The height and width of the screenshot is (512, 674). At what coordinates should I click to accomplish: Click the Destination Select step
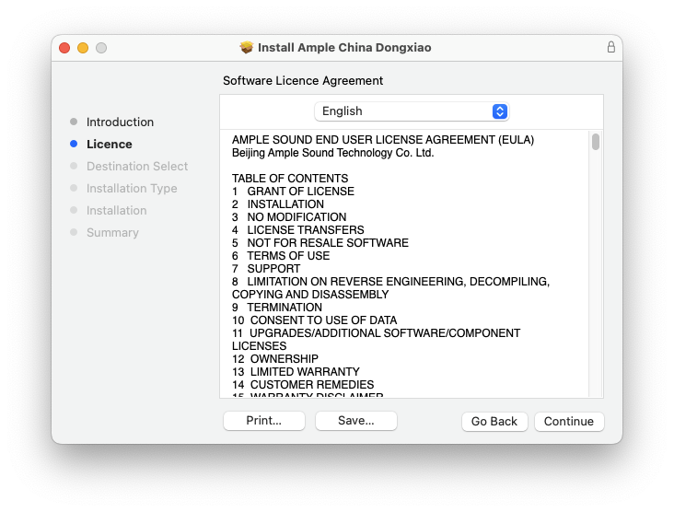pos(136,167)
